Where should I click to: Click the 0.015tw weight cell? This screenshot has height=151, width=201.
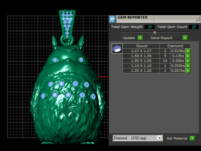tap(178, 51)
